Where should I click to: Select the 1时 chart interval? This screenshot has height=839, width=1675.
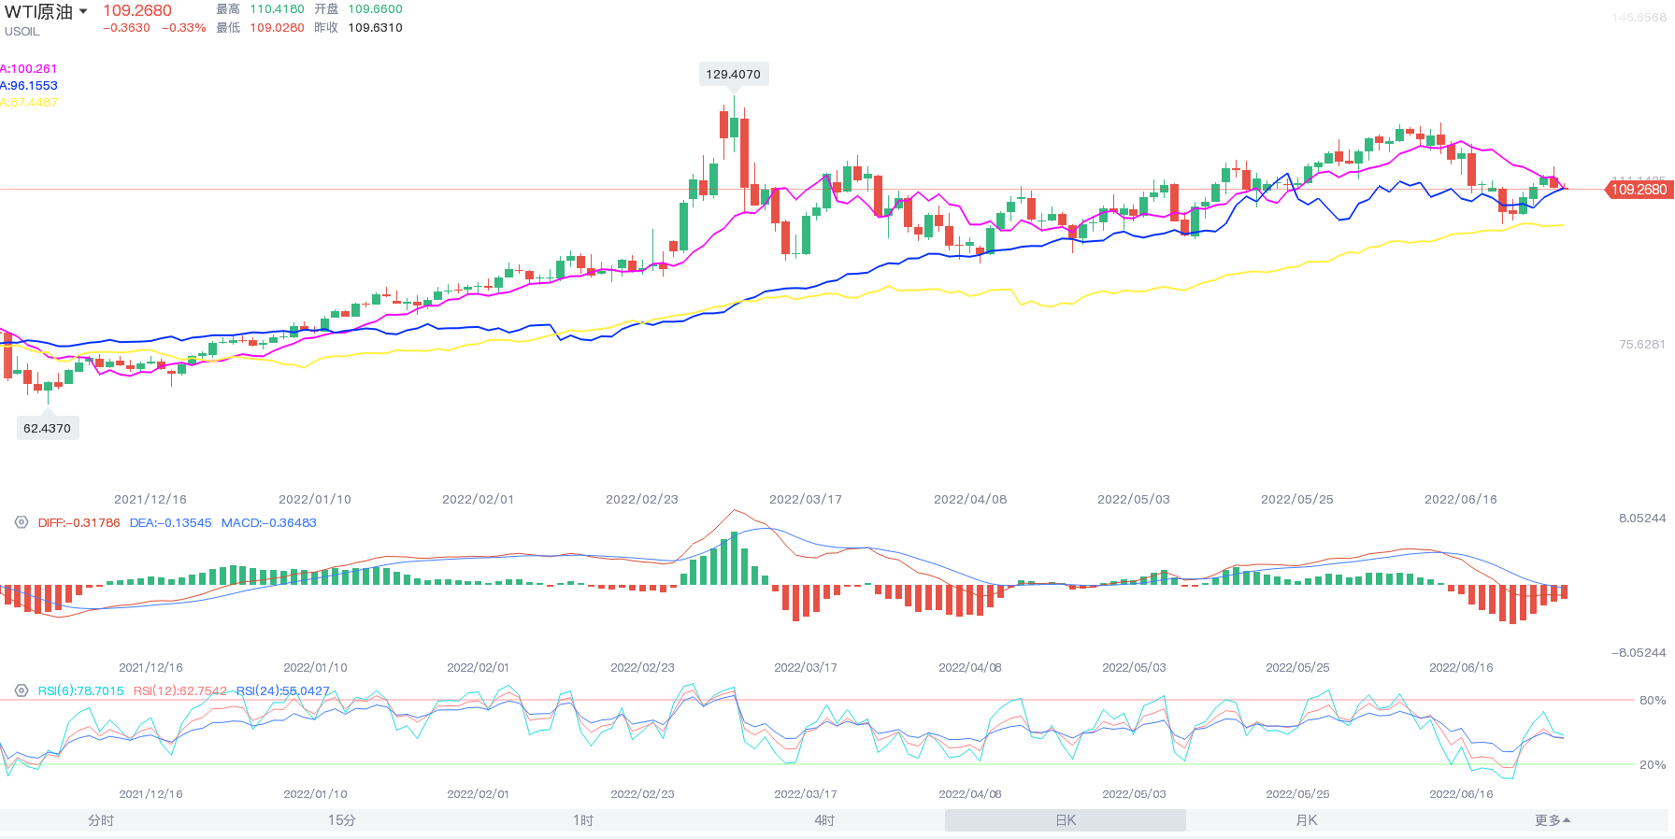583,820
